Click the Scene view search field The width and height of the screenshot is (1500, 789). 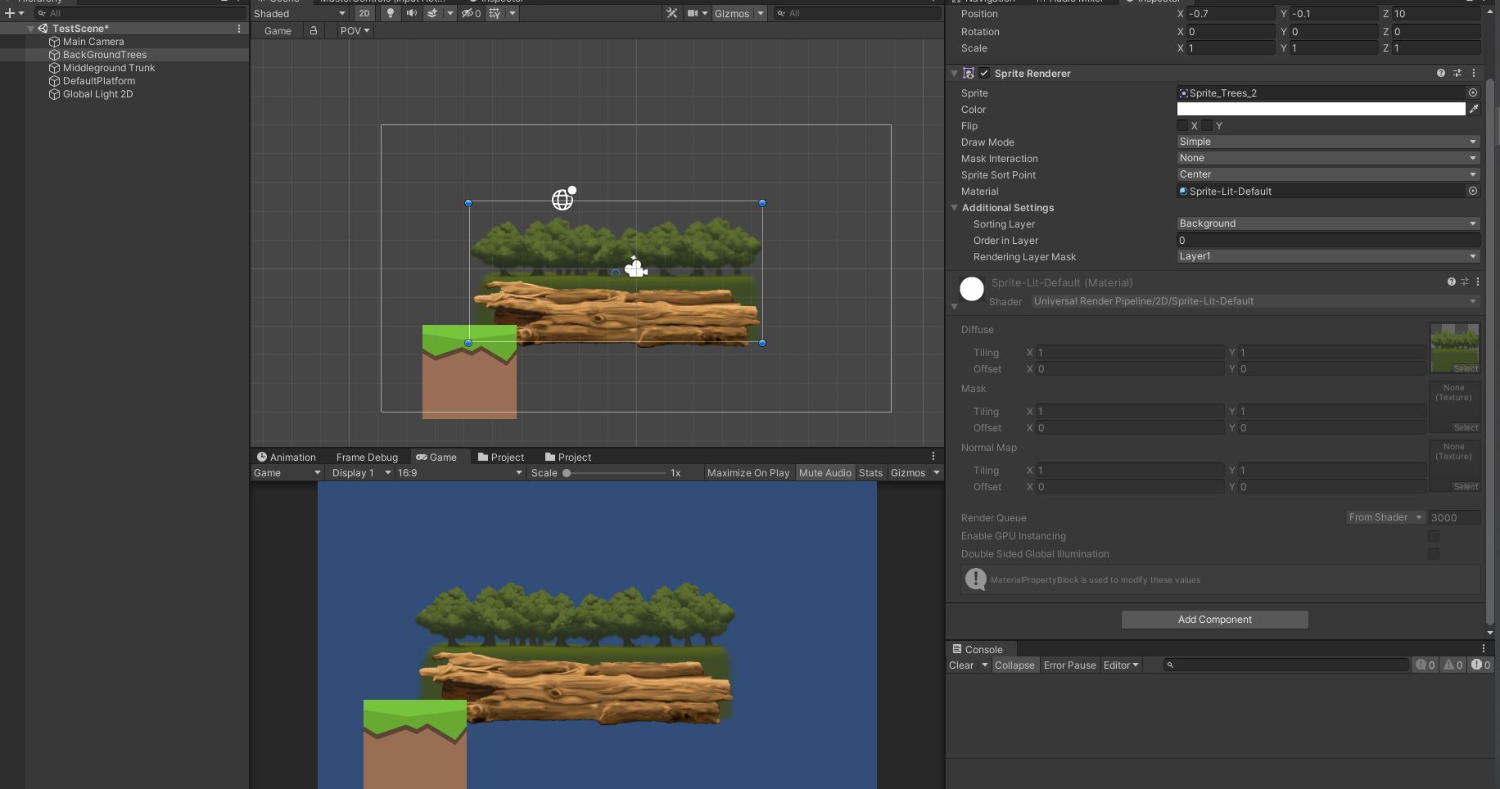tap(857, 13)
